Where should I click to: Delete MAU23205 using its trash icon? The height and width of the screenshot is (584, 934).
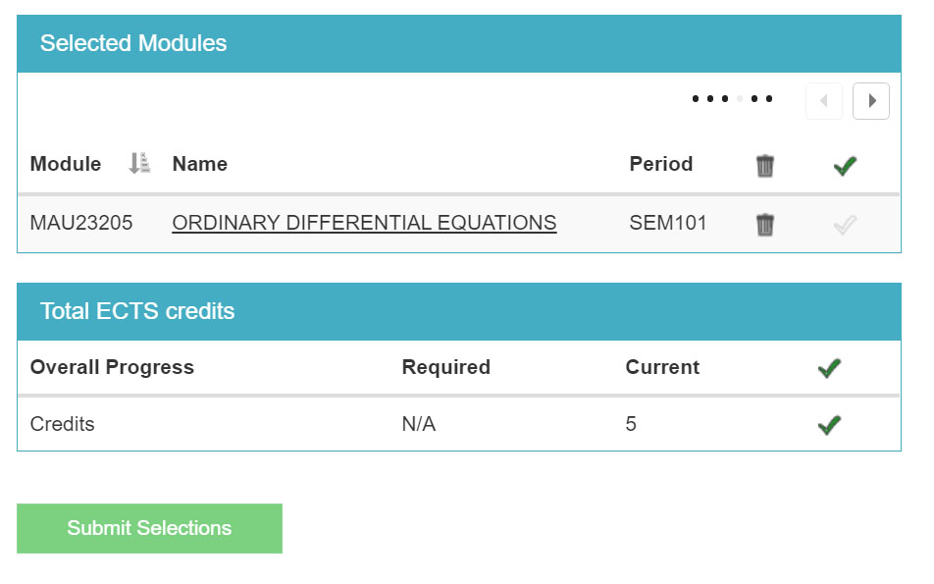pos(764,223)
